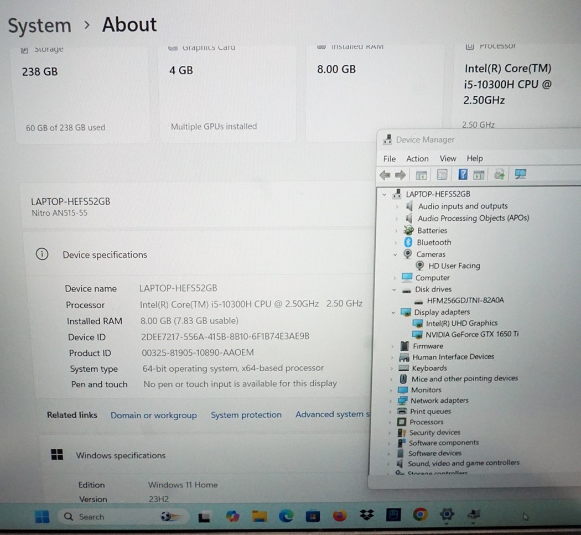Select Mice and other pointing devices
581x535 pixels.
pos(465,378)
